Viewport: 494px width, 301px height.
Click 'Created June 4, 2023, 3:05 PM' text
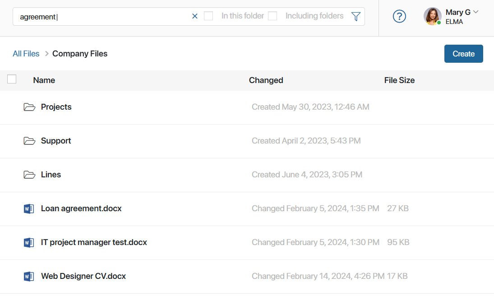pyautogui.click(x=307, y=175)
